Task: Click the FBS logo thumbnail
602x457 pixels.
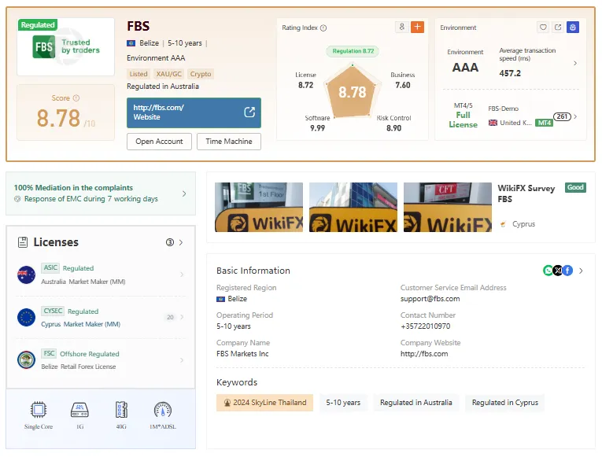Action: point(65,47)
